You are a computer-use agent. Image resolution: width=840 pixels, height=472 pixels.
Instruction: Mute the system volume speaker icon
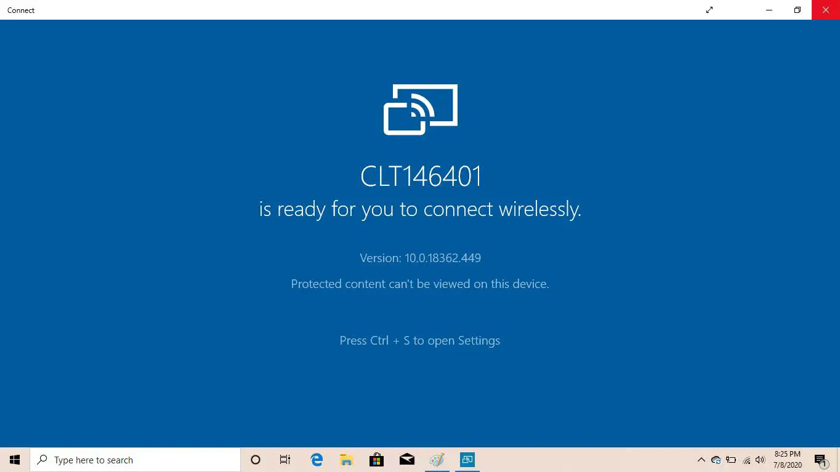pos(761,460)
